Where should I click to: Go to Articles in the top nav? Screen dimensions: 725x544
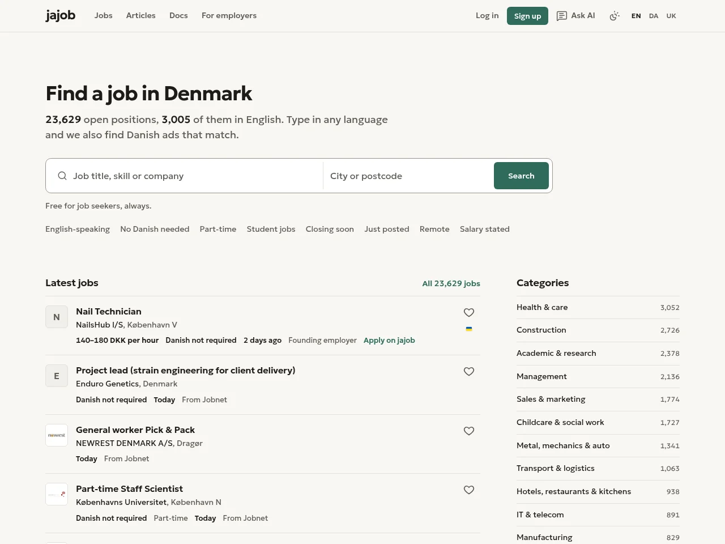pos(140,15)
